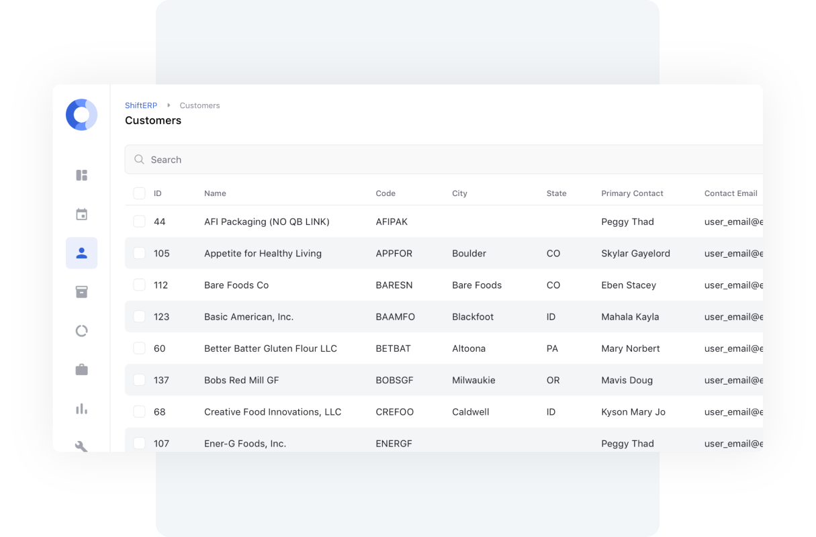This screenshot has height=537, width=816.
Task: Click the contact Kyson Mary Jo
Action: pyautogui.click(x=633, y=411)
